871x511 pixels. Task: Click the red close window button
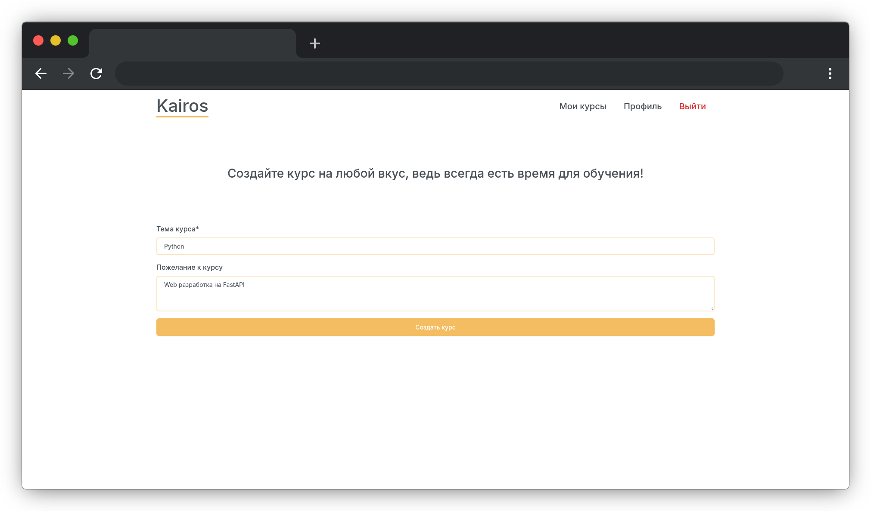click(38, 40)
